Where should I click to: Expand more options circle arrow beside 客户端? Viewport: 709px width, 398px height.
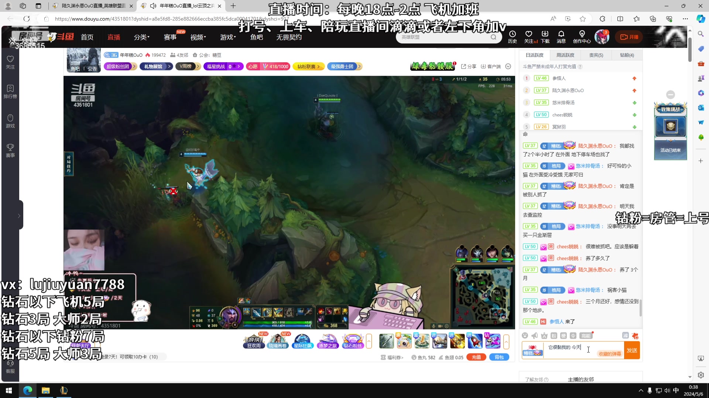click(x=508, y=66)
